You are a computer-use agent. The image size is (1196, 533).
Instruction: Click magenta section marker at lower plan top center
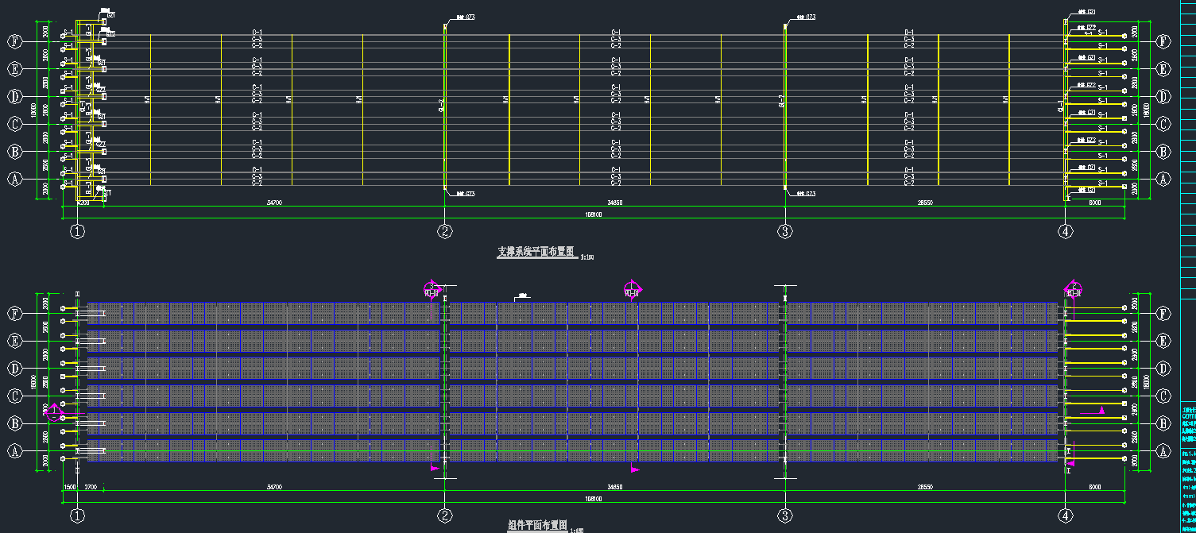click(x=633, y=289)
